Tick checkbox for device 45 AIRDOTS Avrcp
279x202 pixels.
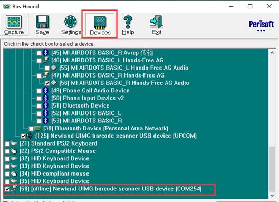(x=39, y=53)
